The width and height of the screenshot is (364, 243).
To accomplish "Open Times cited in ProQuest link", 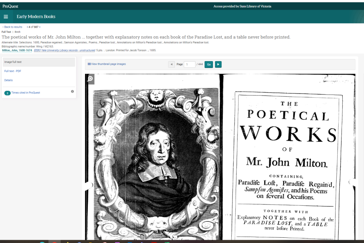I will tap(26, 93).
